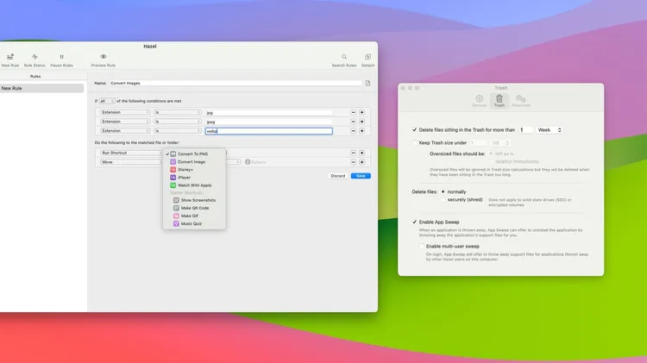Click the Options info icon in Move row
The width and height of the screenshot is (647, 363).
coord(248,162)
